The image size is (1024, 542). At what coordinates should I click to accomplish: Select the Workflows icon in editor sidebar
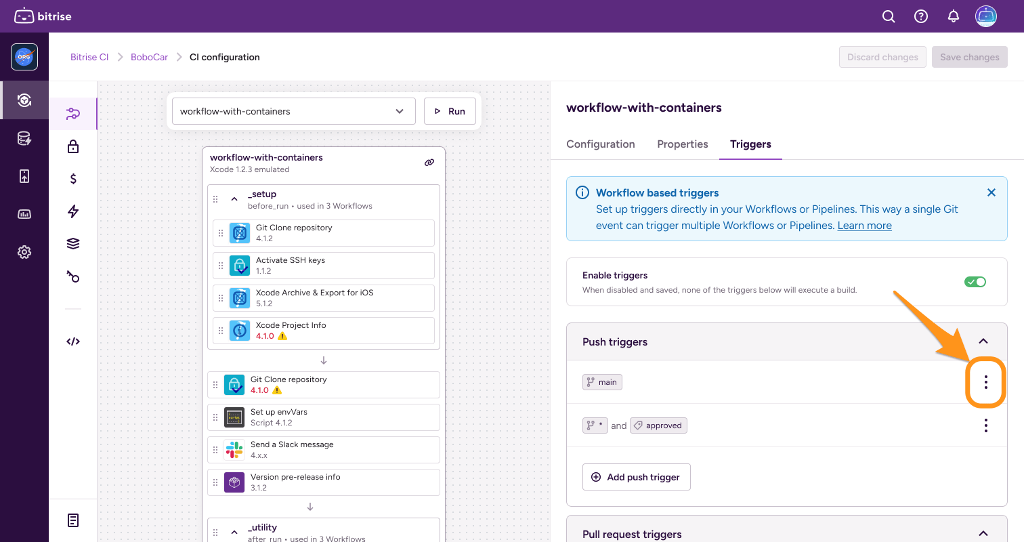point(73,114)
